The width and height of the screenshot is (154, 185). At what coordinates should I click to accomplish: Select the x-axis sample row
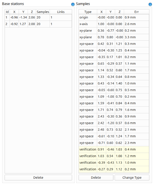pos(114,24)
